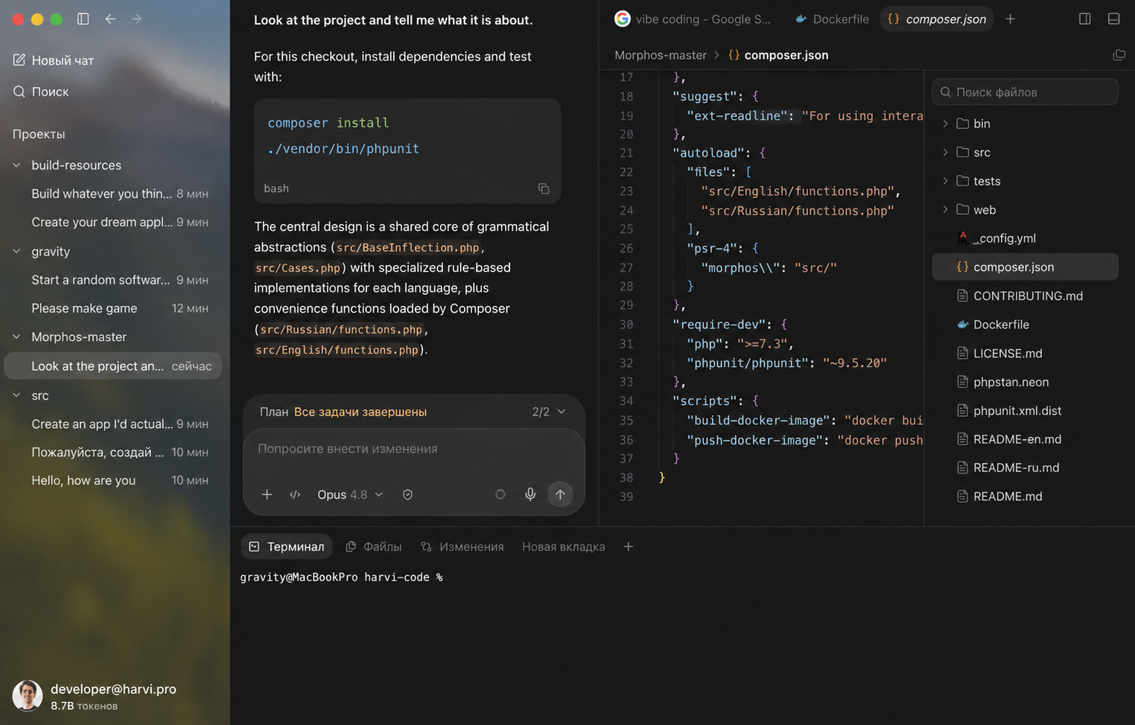Collapse the gravity project group

pyautogui.click(x=16, y=252)
